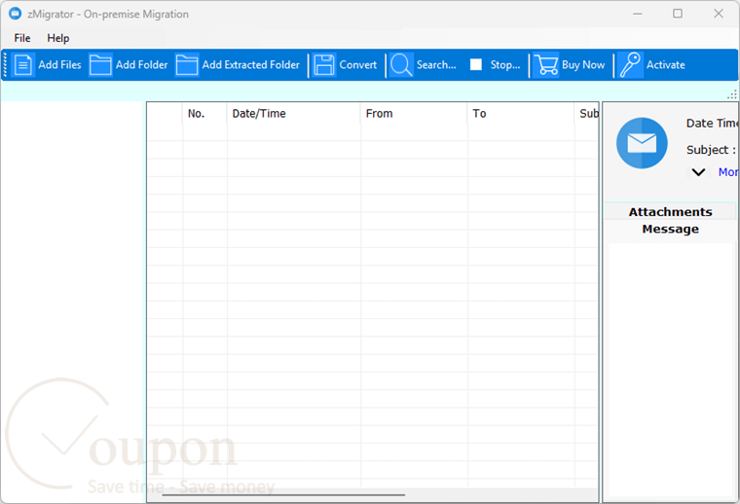740x504 pixels.
Task: Maximize the zMigrator window
Action: tap(678, 14)
